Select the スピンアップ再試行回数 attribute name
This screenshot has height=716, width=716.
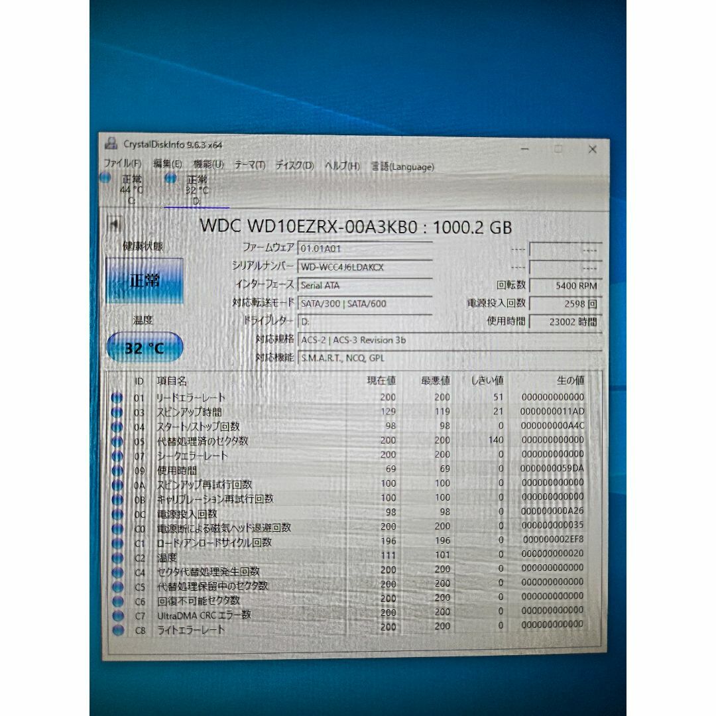click(x=204, y=485)
